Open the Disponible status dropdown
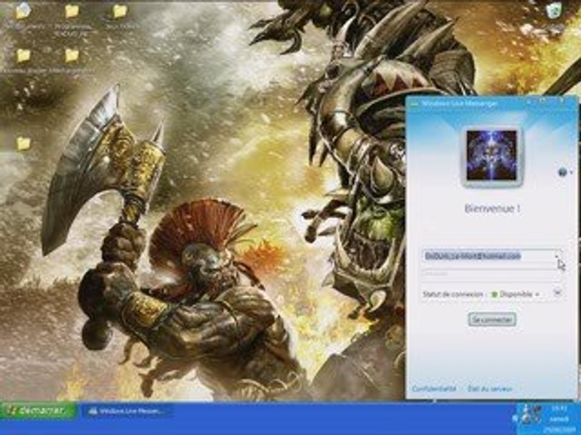This screenshot has width=581, height=435. point(515,294)
